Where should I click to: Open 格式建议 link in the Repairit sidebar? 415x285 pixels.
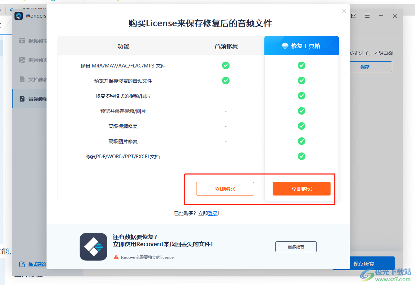coord(37,264)
